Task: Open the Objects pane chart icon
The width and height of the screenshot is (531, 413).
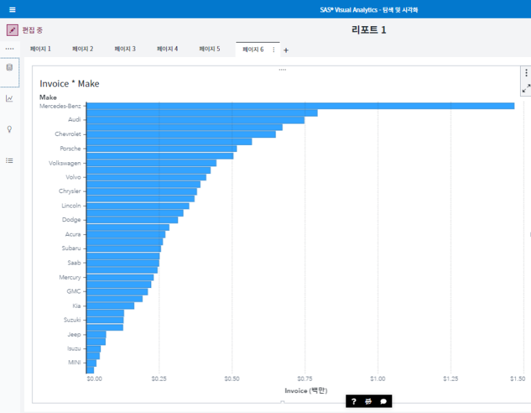Action: tap(10, 98)
